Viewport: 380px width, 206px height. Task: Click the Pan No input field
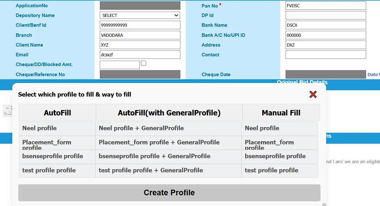point(326,6)
